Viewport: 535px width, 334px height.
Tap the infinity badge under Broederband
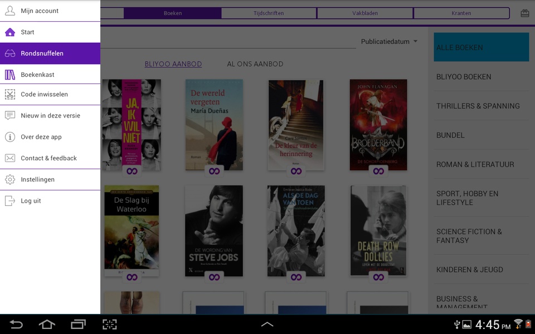(378, 171)
